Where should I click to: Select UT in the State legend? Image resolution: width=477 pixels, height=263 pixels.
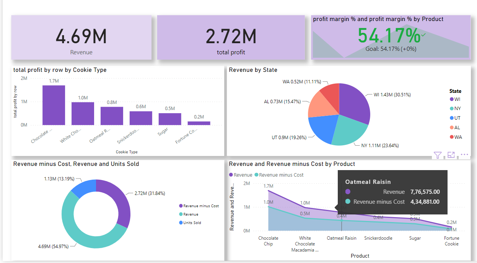(x=455, y=118)
